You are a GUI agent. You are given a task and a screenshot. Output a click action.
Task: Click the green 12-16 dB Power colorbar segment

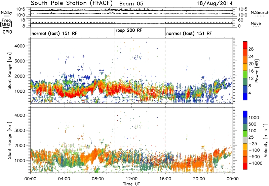tap(245, 75)
